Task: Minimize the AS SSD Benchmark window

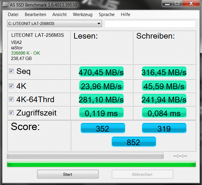Action: [x=167, y=3]
